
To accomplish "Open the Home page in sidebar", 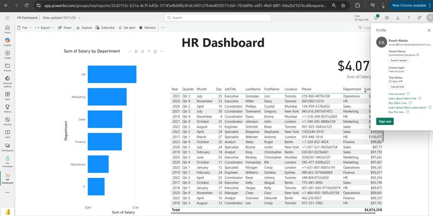I will 8,29.
